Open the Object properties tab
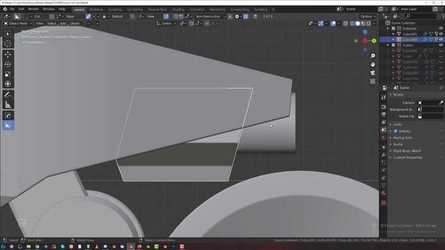Screen dimensions: 445x250 pyautogui.click(x=384, y=147)
